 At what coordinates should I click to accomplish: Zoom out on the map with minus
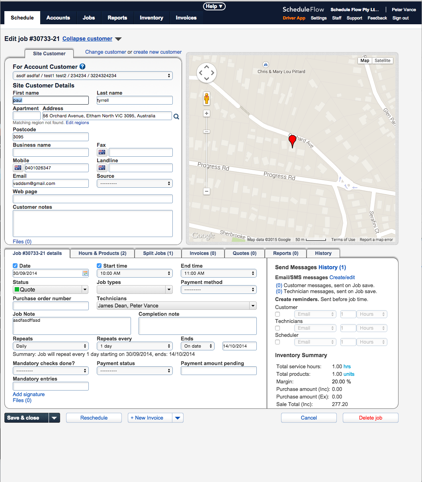click(x=207, y=191)
